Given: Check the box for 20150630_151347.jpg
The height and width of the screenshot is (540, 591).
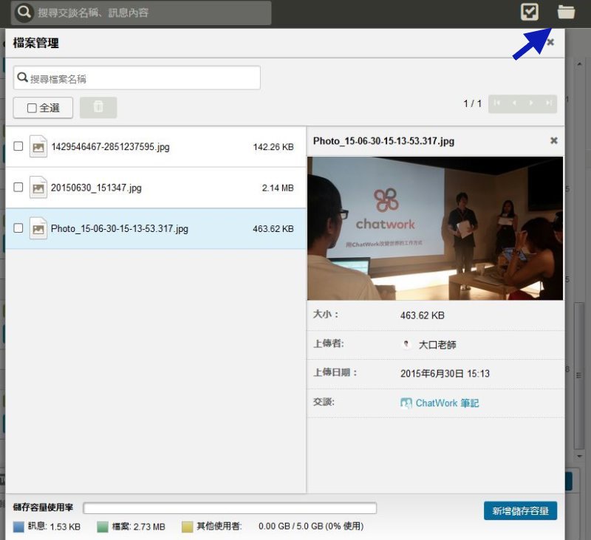Looking at the screenshot, I should [x=18, y=187].
